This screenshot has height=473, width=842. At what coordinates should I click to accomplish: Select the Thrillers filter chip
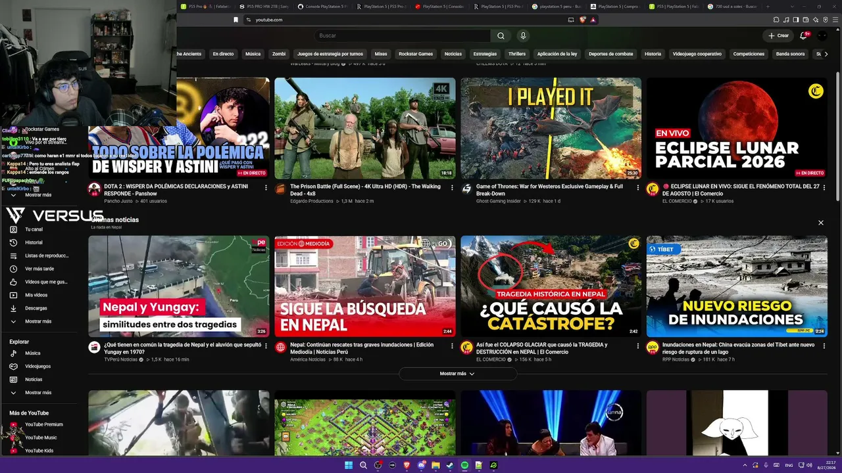pyautogui.click(x=517, y=54)
